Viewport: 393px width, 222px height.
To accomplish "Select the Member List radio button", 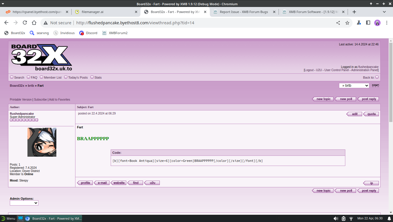I will (41, 77).
